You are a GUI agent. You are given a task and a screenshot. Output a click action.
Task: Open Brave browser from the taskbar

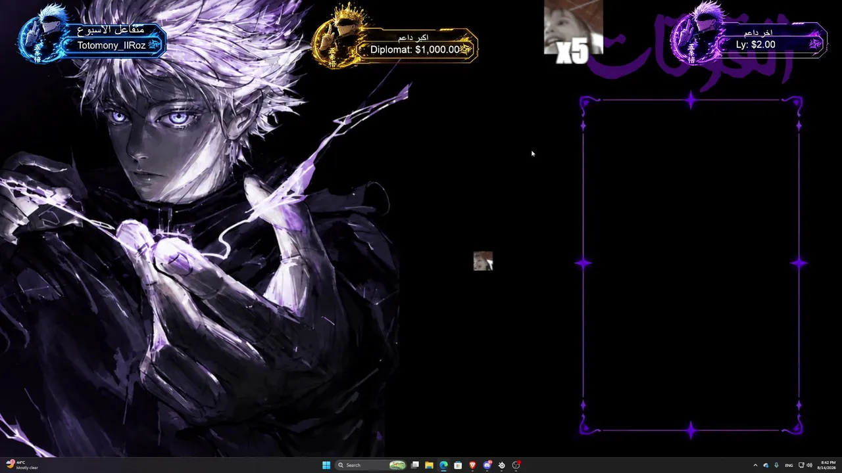[x=472, y=465]
